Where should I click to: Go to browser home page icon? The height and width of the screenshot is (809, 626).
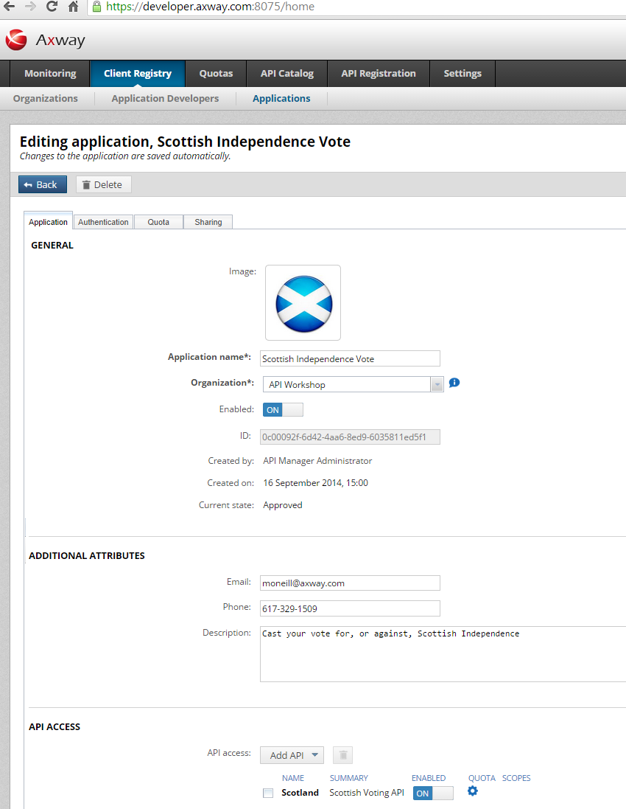tap(74, 6)
